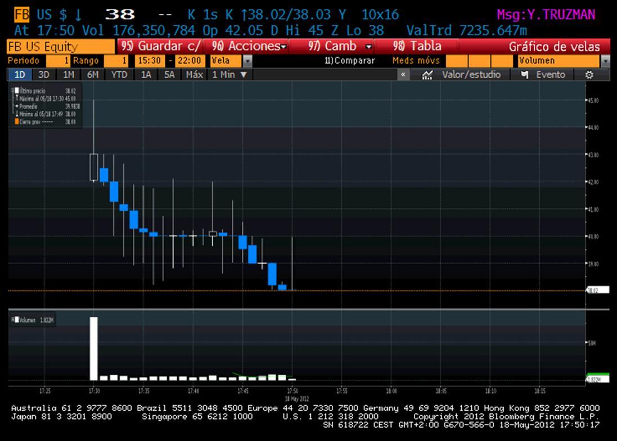Open the Valor/estudio chart study icon
Screen dimensions: 617x441
427,75
